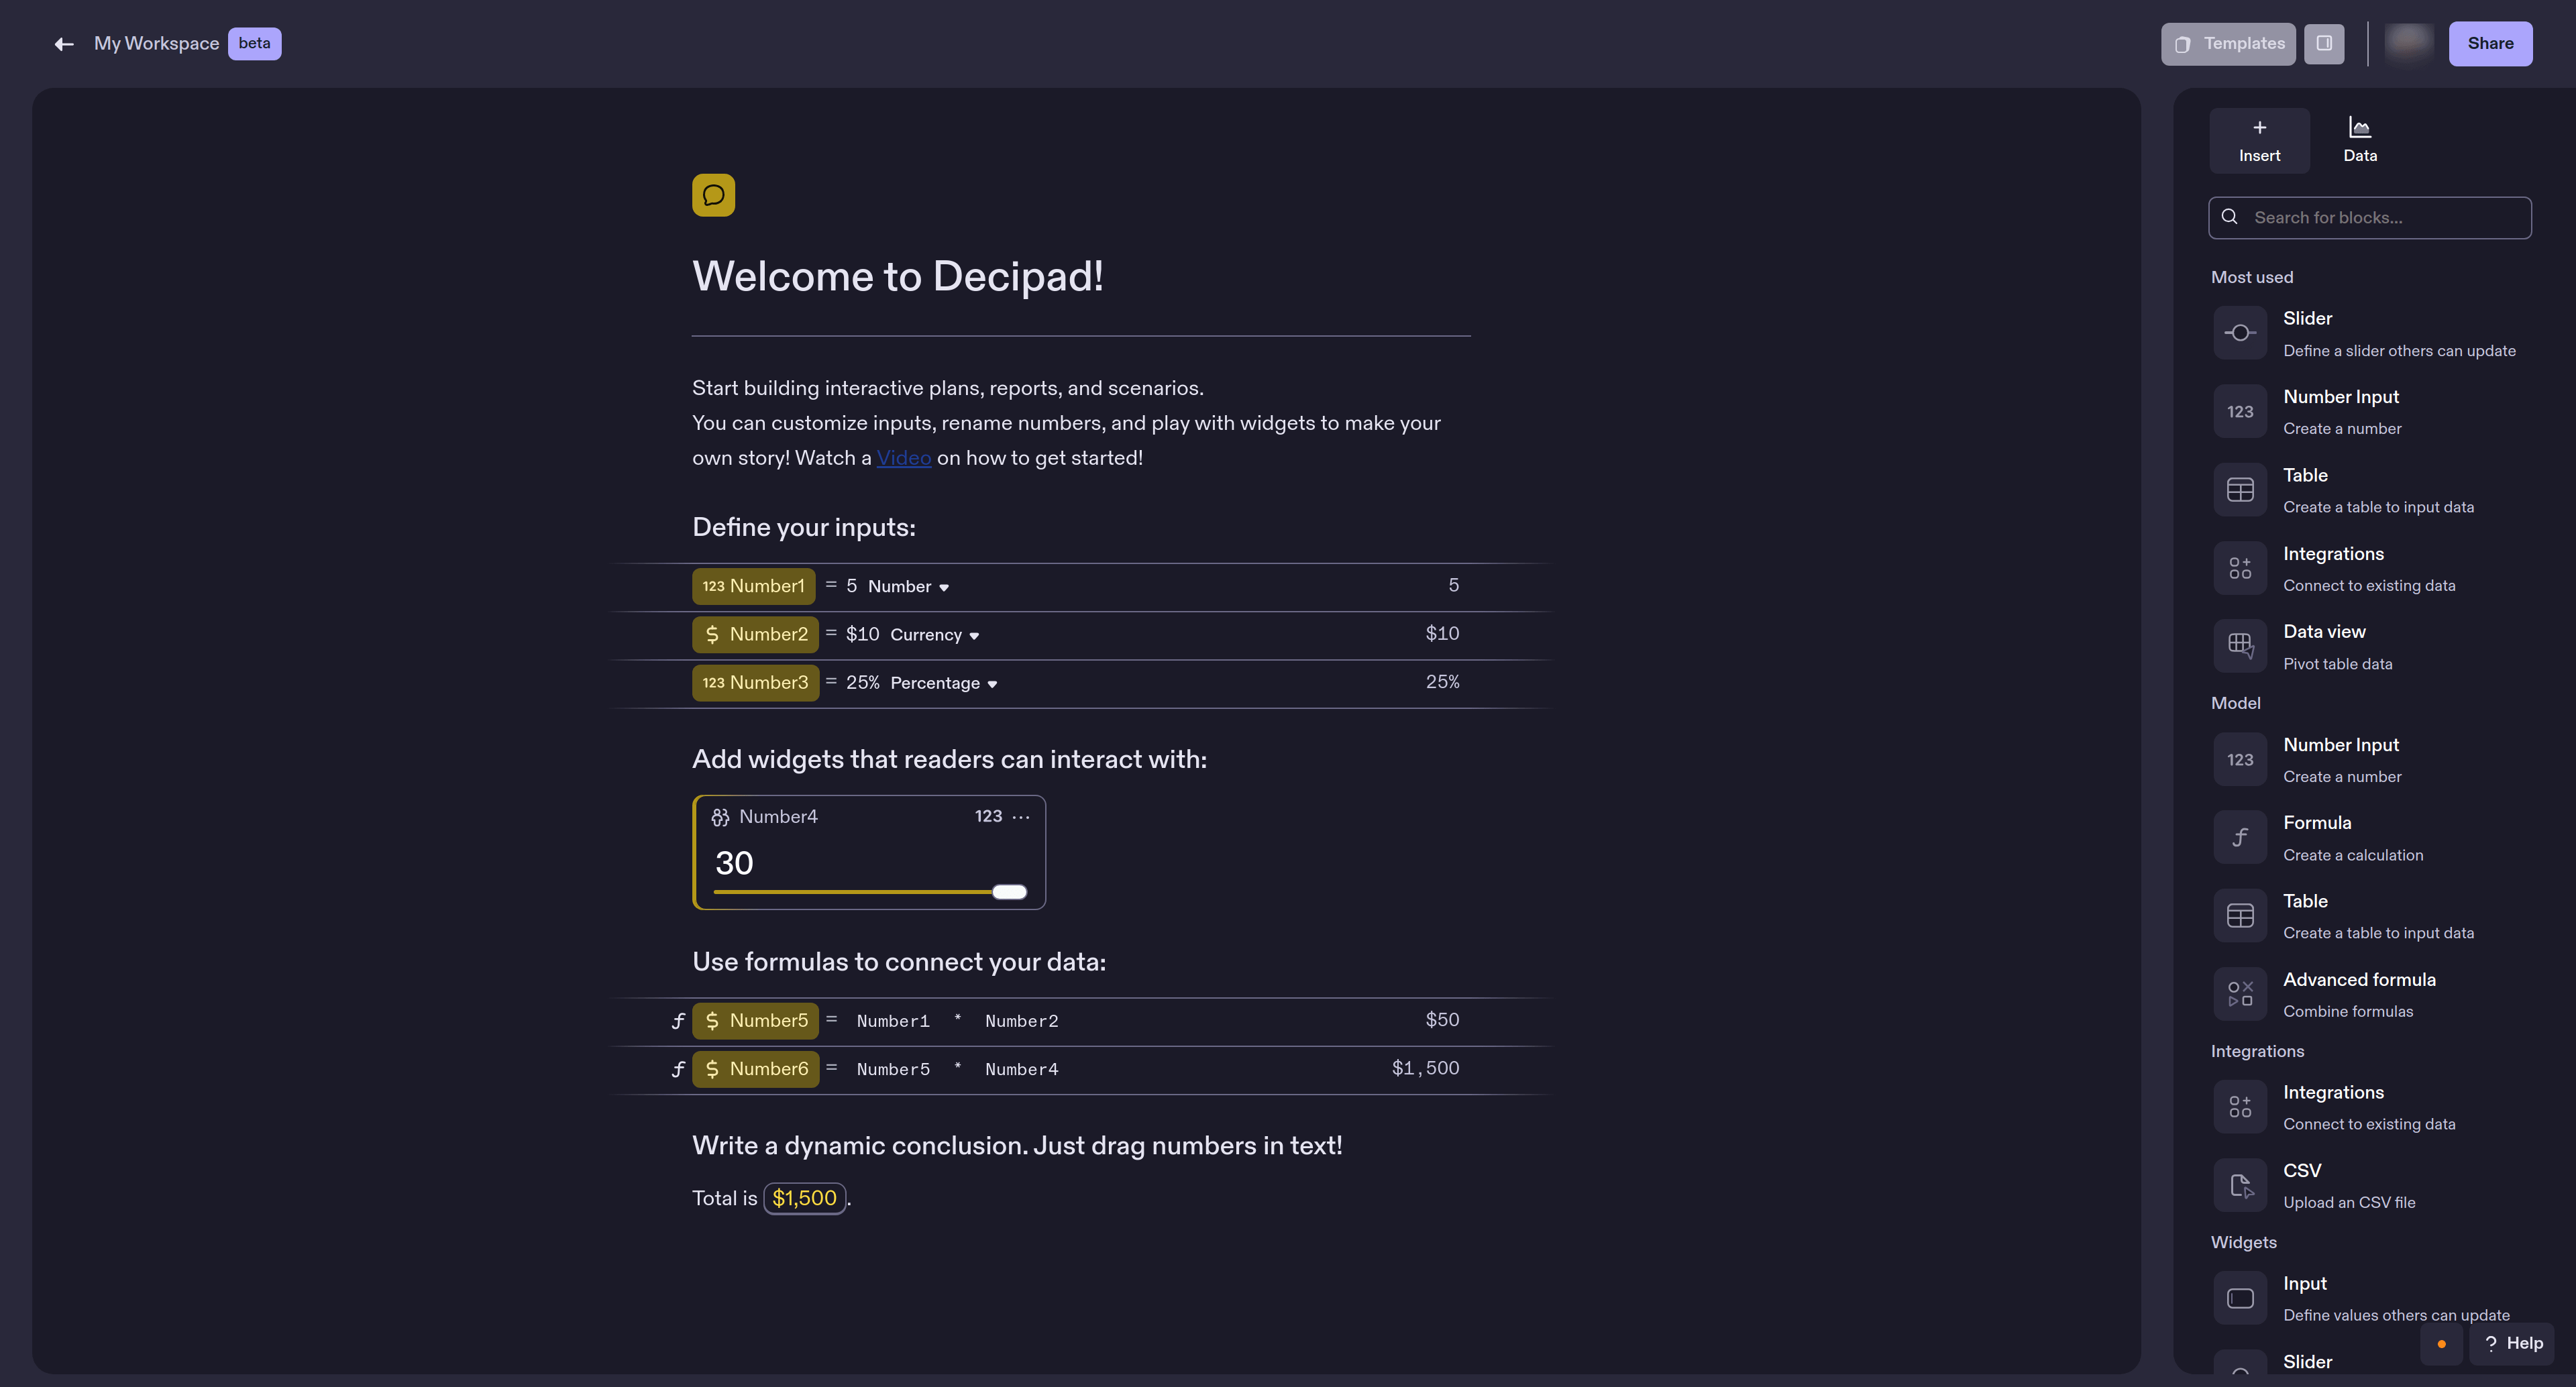Image resolution: width=2576 pixels, height=1387 pixels.
Task: Click the Number5 variable chip
Action: tap(755, 1021)
